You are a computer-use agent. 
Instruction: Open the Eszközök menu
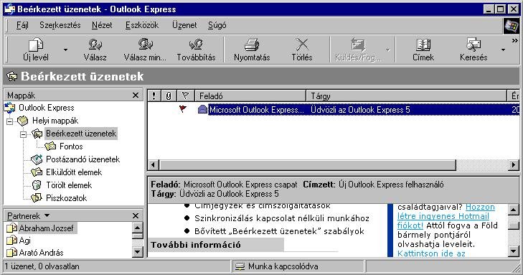tap(142, 25)
